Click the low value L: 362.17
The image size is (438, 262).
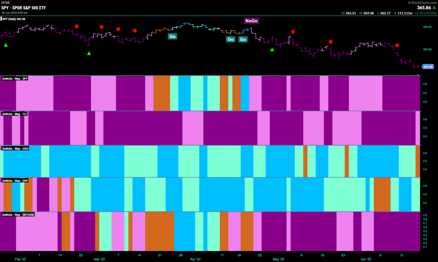click(x=384, y=13)
